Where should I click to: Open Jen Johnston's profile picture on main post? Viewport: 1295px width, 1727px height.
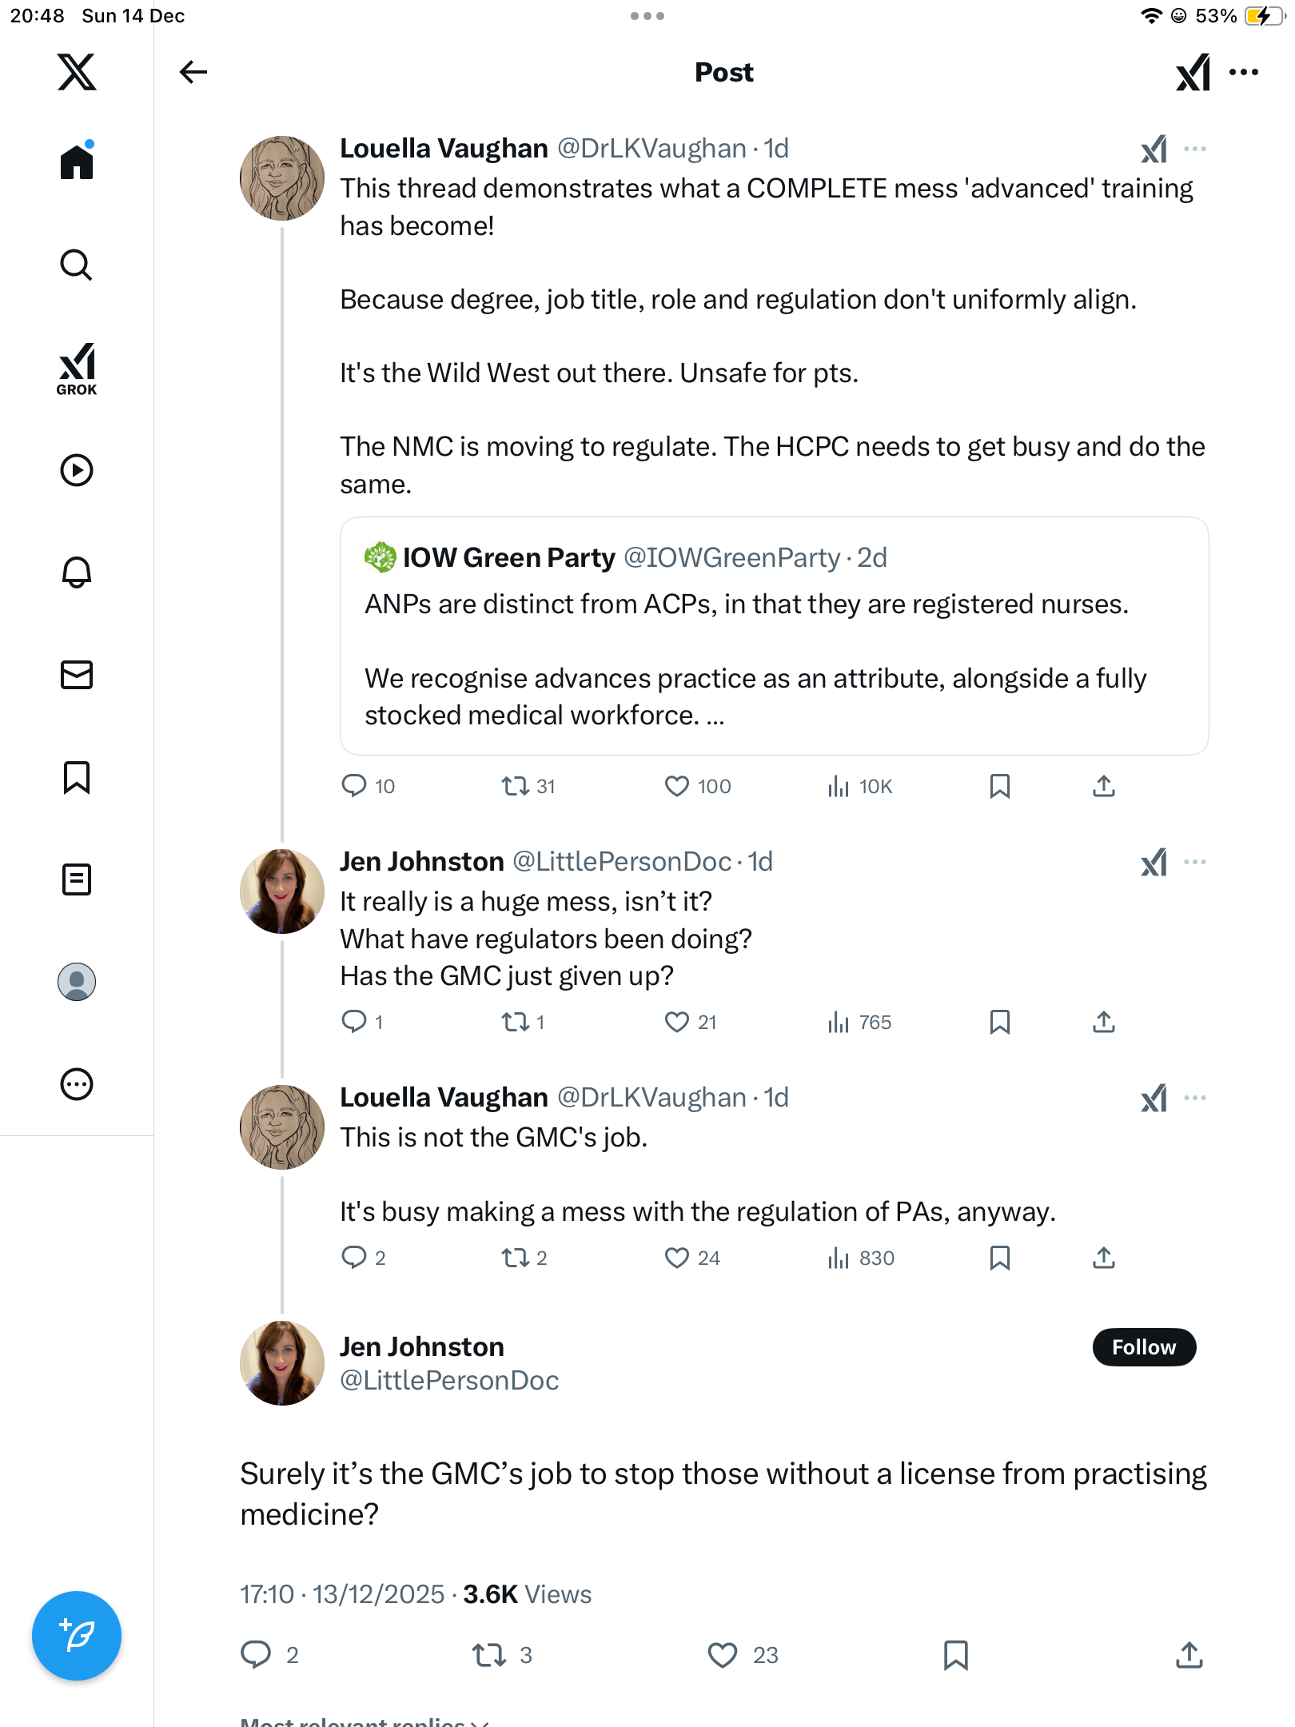click(282, 1363)
